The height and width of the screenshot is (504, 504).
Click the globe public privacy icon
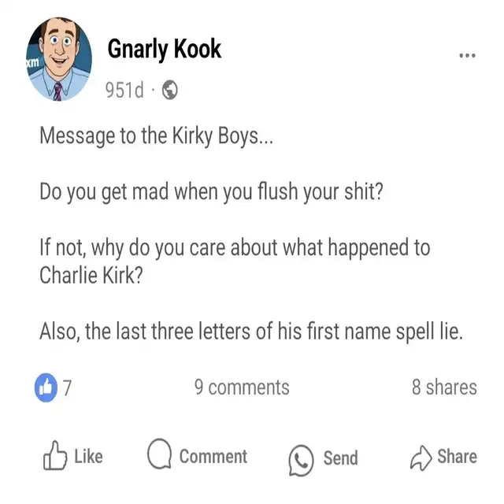169,91
